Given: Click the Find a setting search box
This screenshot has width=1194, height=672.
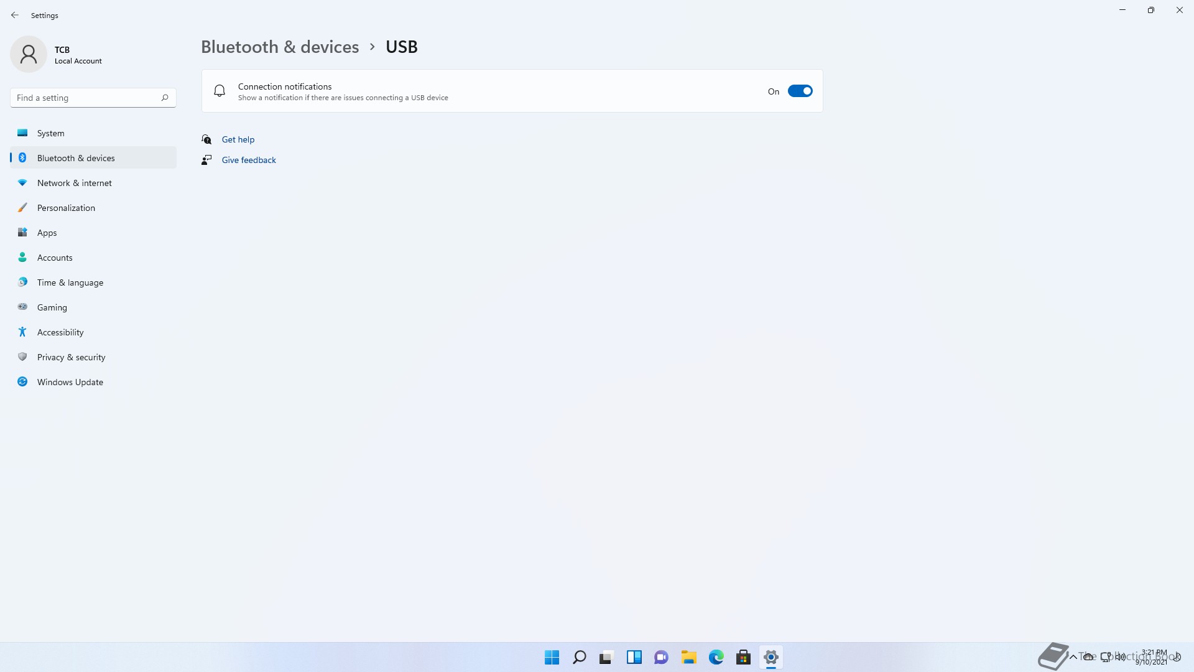Looking at the screenshot, I should 93,98.
